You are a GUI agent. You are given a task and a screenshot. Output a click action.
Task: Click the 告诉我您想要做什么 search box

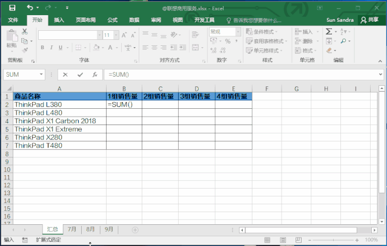point(254,20)
